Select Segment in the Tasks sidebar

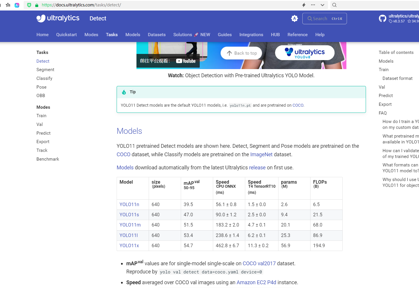(45, 70)
